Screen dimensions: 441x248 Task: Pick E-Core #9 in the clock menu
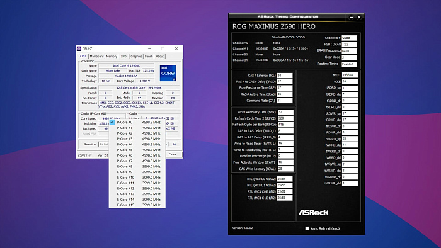click(x=137, y=172)
